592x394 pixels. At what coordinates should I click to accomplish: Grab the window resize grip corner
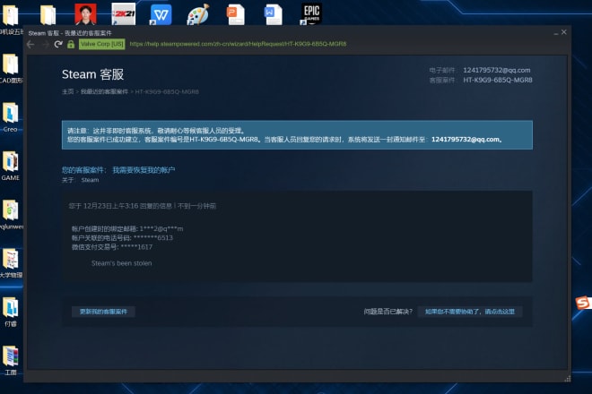coord(567,379)
